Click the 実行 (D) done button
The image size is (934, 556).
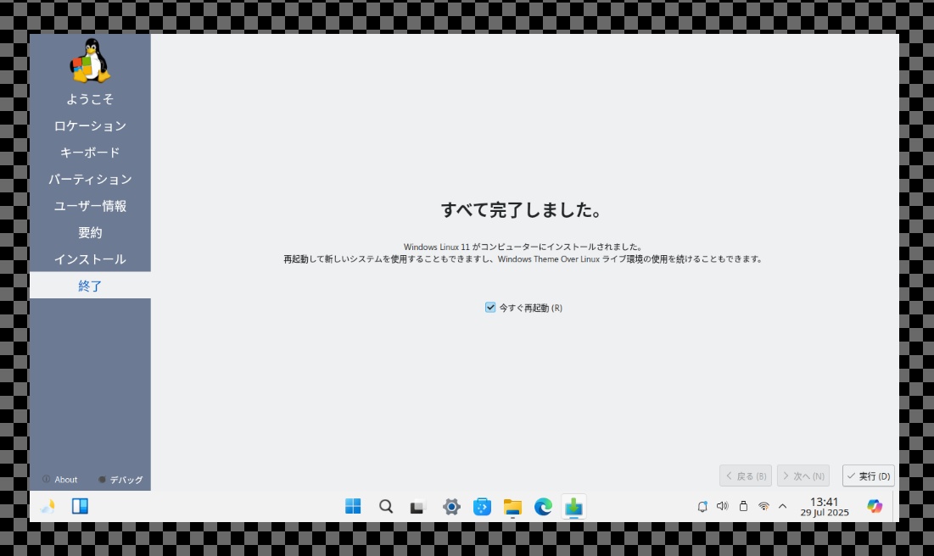pyautogui.click(x=869, y=476)
